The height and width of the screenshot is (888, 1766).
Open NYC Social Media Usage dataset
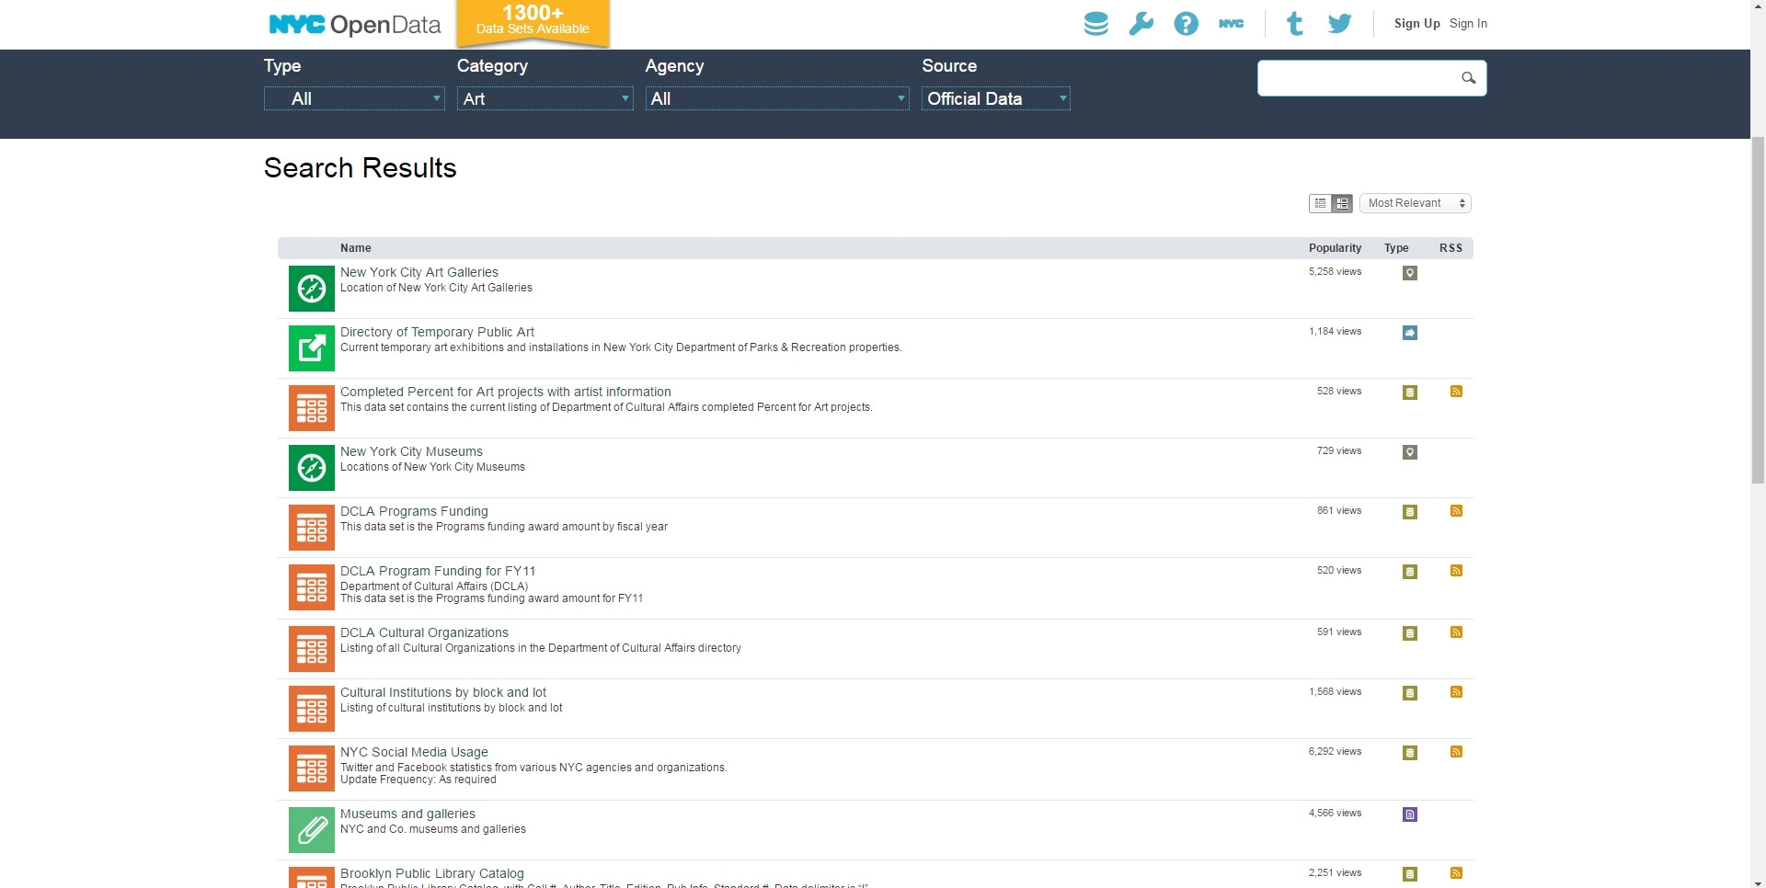pos(414,752)
